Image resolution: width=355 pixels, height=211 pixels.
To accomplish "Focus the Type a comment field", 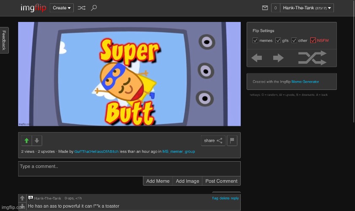I will [x=129, y=169].
